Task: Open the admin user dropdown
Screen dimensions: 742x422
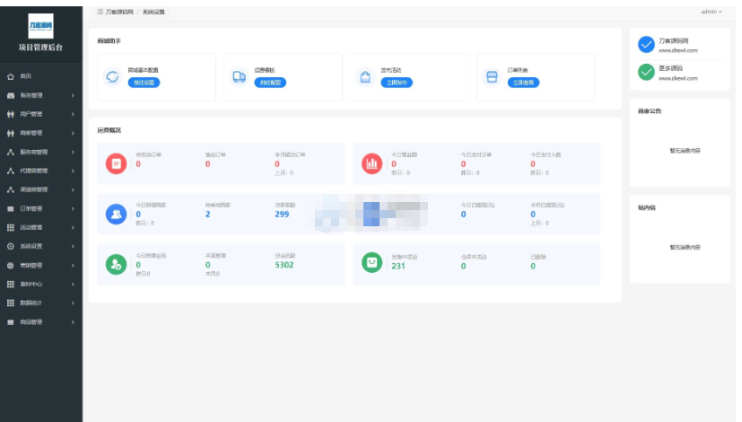Action: (x=711, y=12)
